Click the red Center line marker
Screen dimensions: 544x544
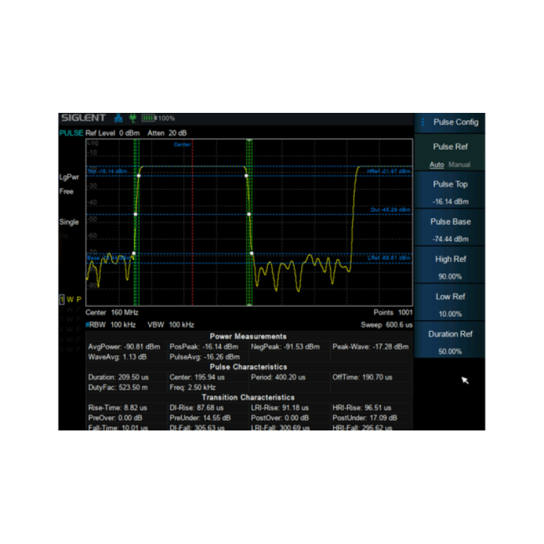[192, 224]
